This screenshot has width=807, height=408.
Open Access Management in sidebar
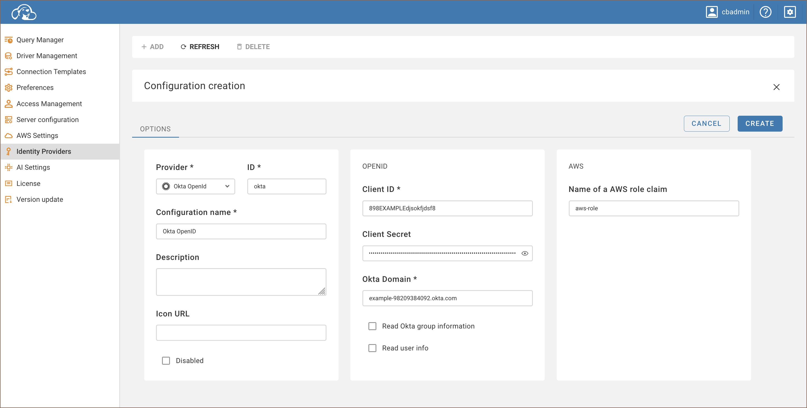point(49,104)
